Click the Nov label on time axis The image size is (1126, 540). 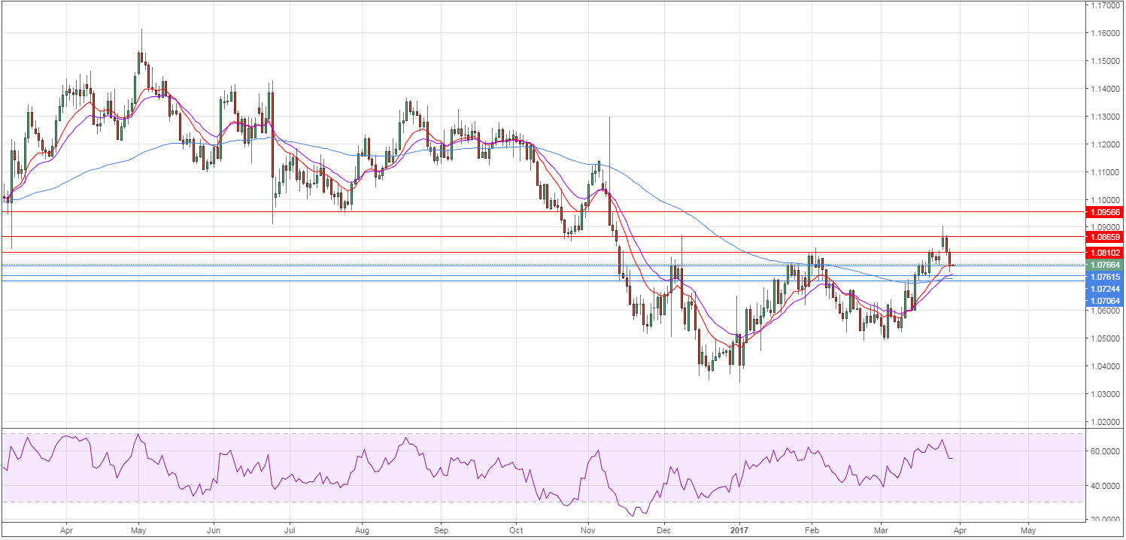[x=589, y=531]
